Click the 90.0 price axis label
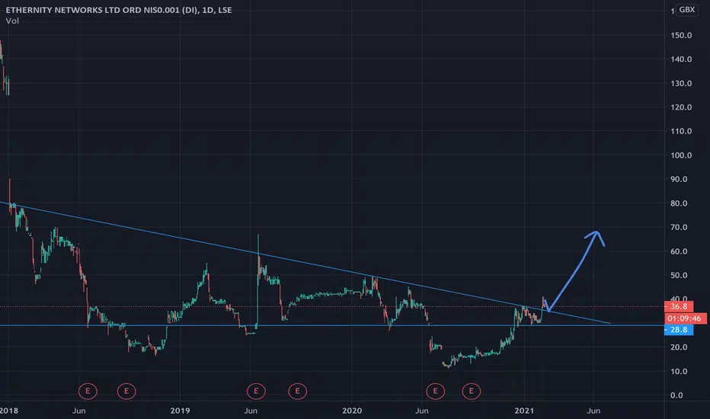 pos(679,179)
